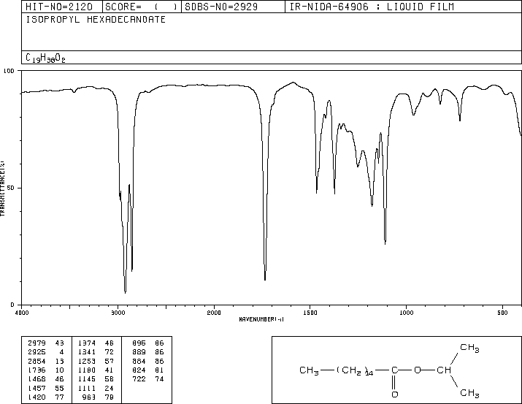Select peak table entry 1420
522x404 pixels.
click(x=37, y=397)
